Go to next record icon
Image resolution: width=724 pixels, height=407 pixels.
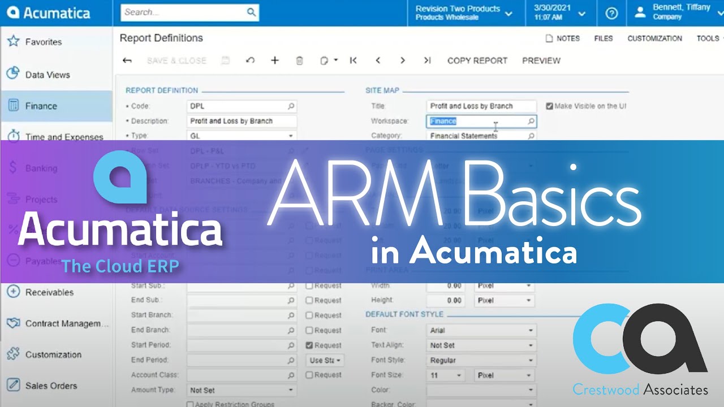pyautogui.click(x=403, y=60)
